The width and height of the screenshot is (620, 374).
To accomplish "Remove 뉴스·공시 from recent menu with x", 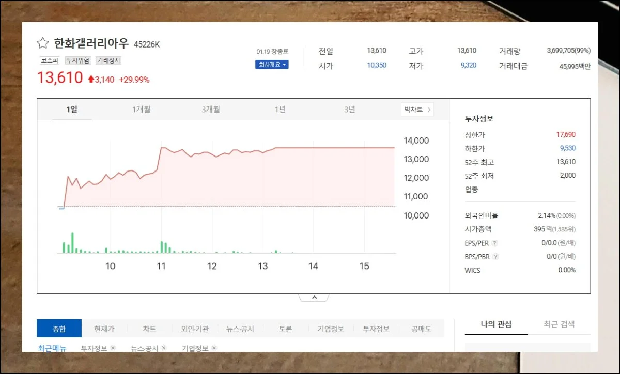I will click(x=164, y=348).
